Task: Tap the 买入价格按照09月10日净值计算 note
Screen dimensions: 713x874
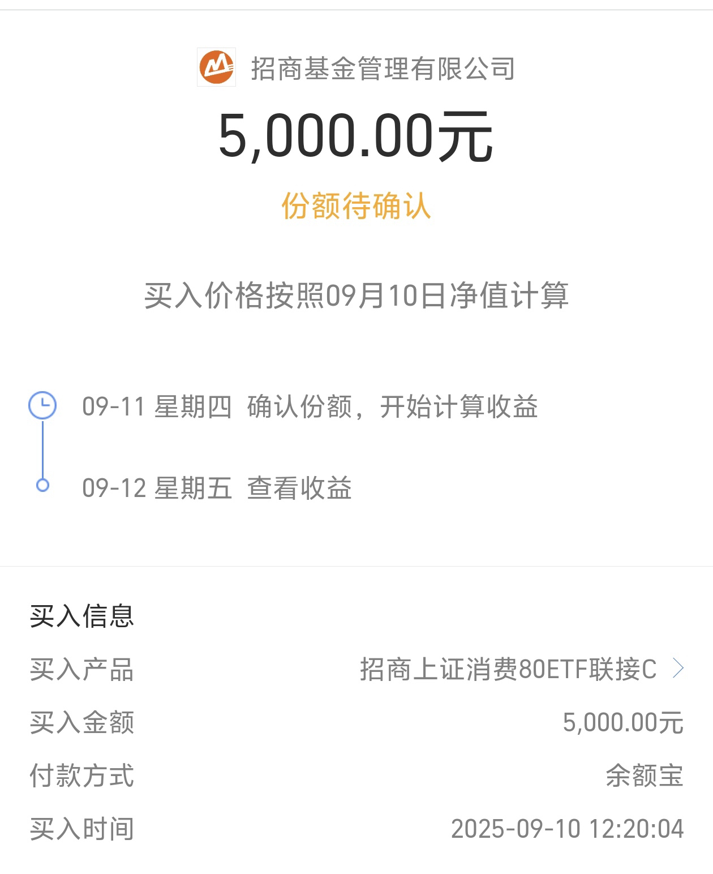Action: [356, 295]
